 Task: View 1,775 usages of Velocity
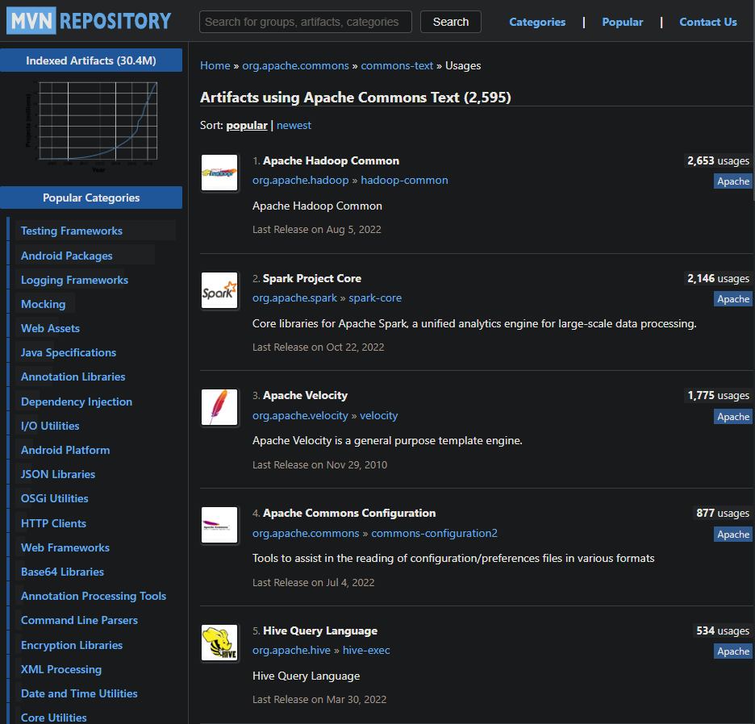718,395
